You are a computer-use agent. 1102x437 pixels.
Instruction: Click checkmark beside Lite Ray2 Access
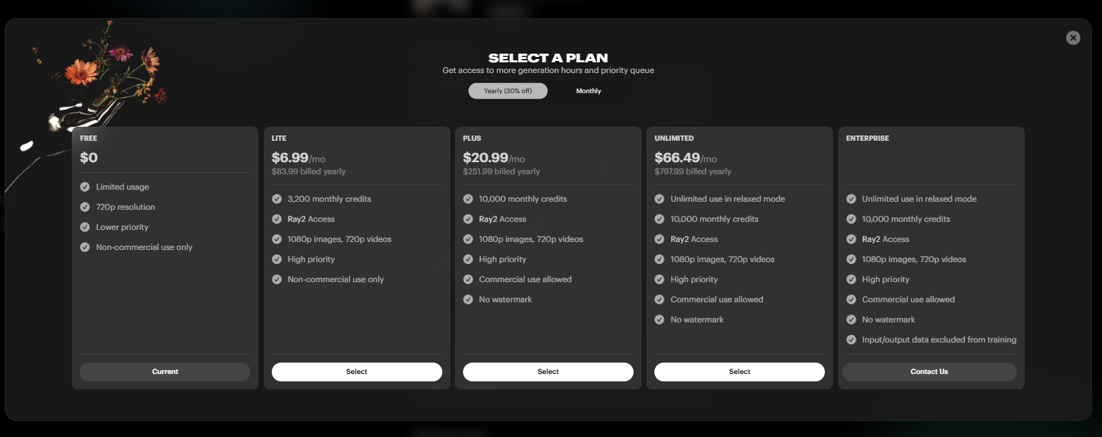pos(277,219)
